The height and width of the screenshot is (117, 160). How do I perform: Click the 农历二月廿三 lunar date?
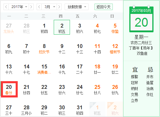click(x=141, y=43)
